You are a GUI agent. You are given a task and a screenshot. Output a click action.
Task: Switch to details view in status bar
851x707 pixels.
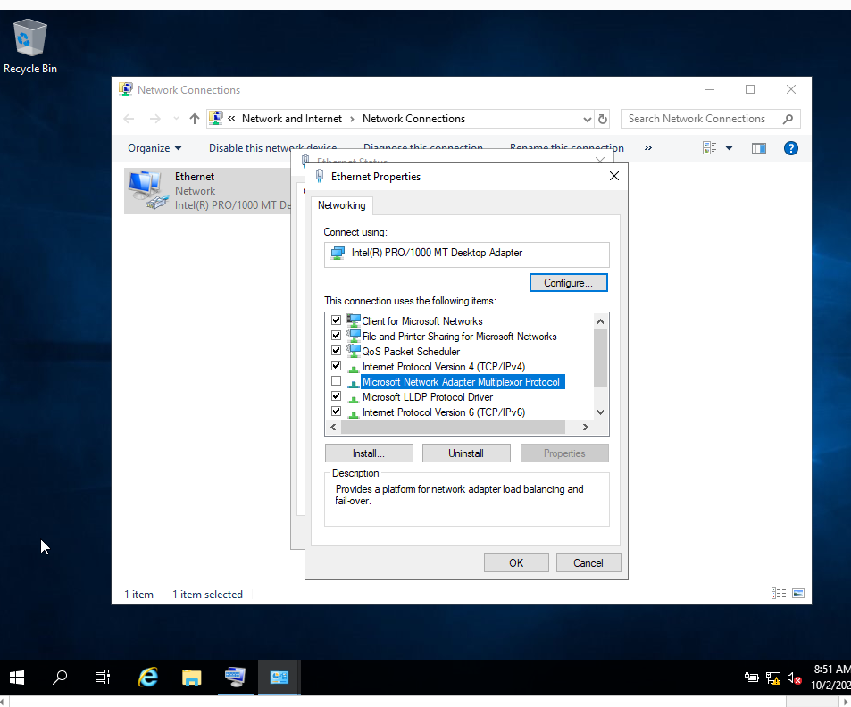pos(779,593)
